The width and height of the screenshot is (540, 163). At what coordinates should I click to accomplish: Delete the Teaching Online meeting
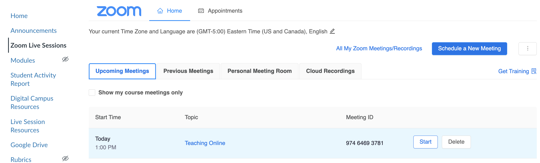pyautogui.click(x=456, y=142)
